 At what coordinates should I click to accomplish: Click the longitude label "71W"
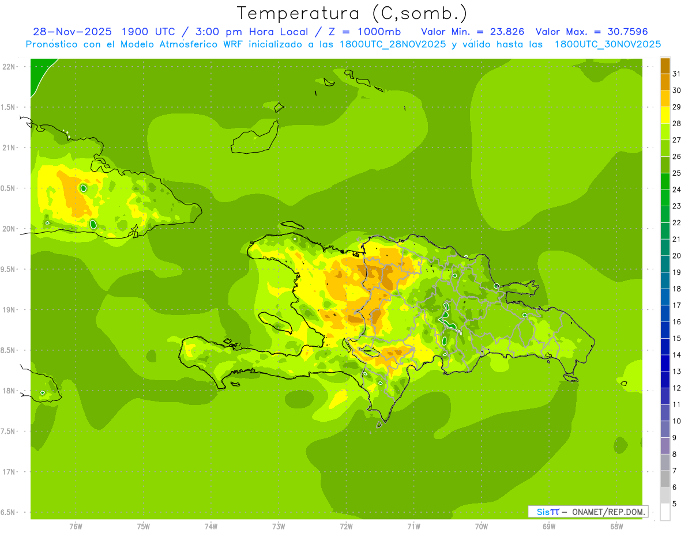[x=413, y=527]
